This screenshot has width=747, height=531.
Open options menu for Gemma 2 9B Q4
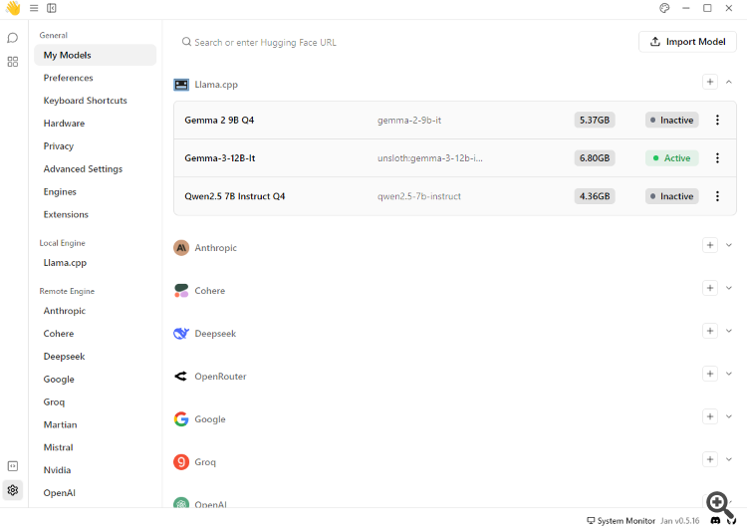click(x=717, y=121)
